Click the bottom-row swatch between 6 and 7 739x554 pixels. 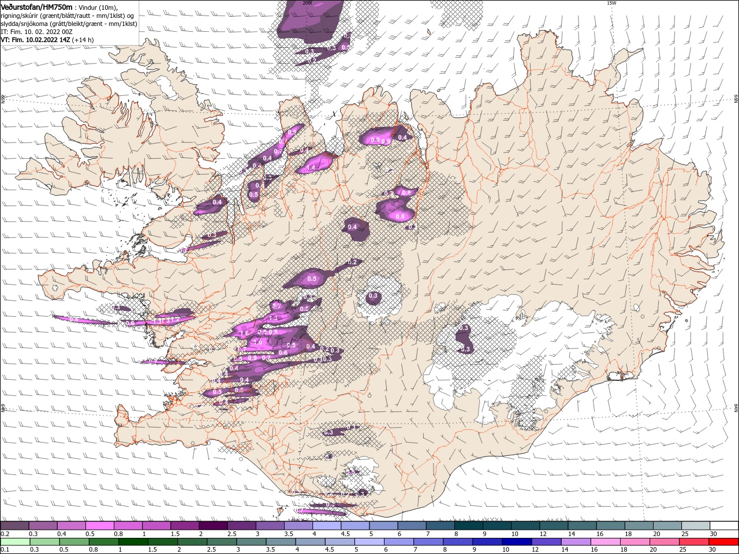pyautogui.click(x=399, y=542)
